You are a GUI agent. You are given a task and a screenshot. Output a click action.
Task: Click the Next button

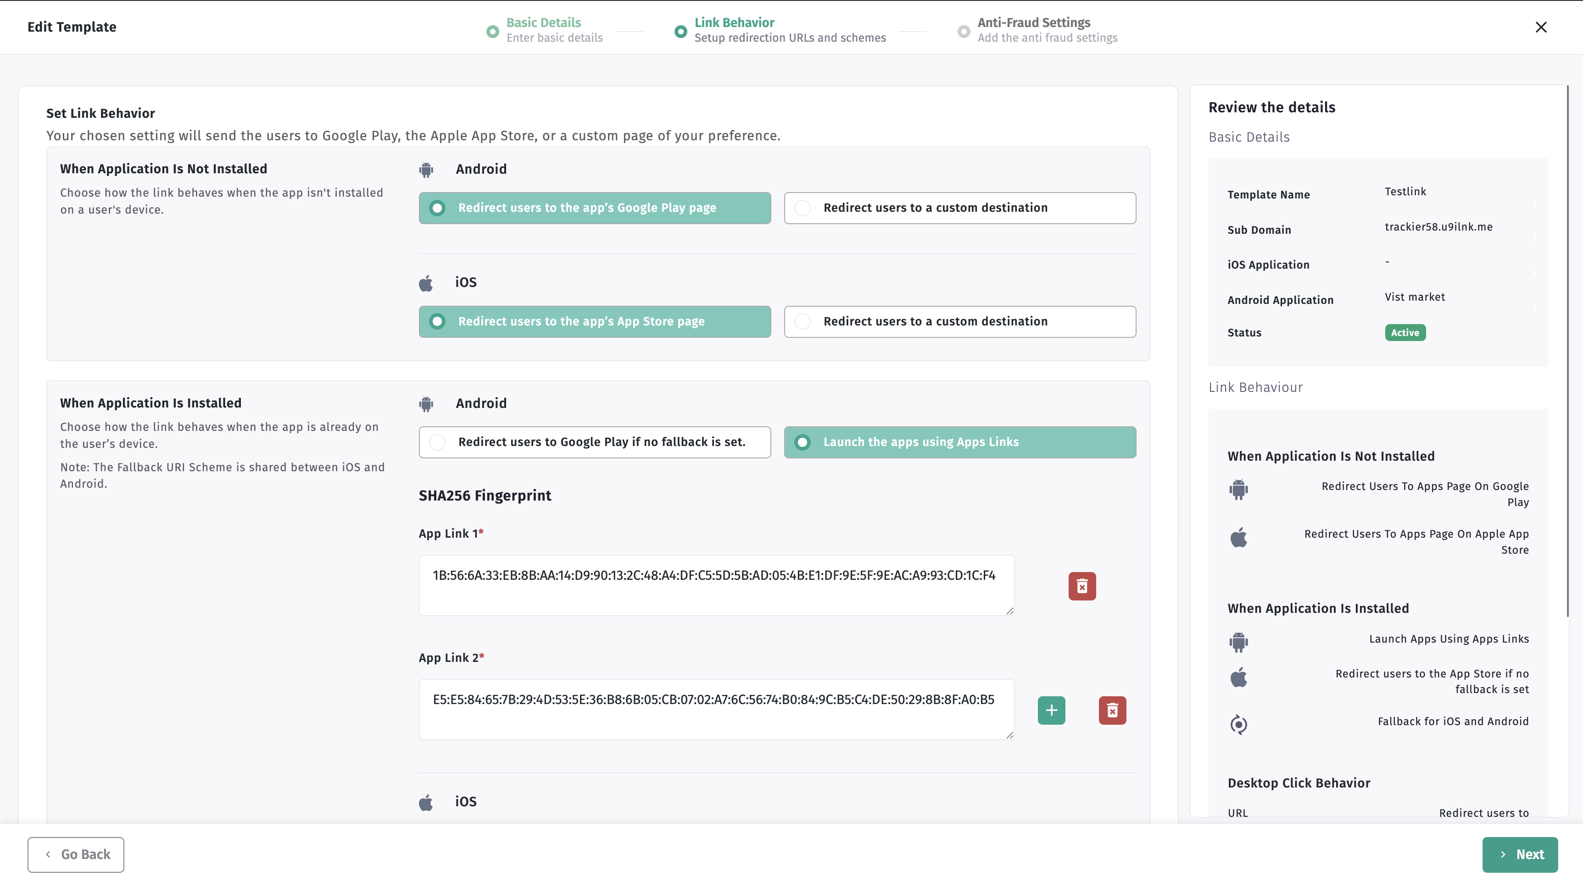click(1519, 854)
